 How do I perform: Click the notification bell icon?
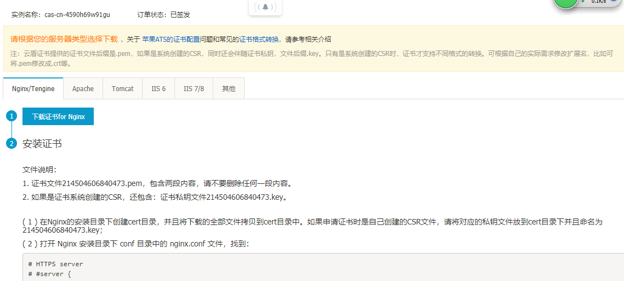[265, 7]
